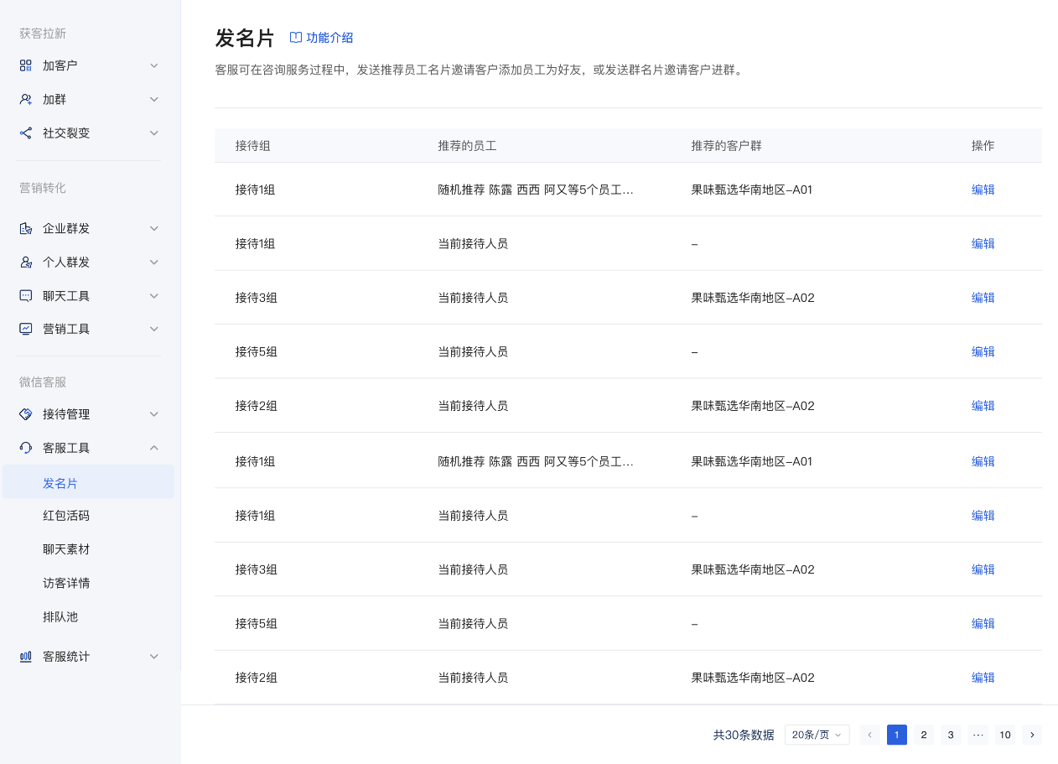Expand the 加群 chevron
The height and width of the screenshot is (764, 1058).
154,99
